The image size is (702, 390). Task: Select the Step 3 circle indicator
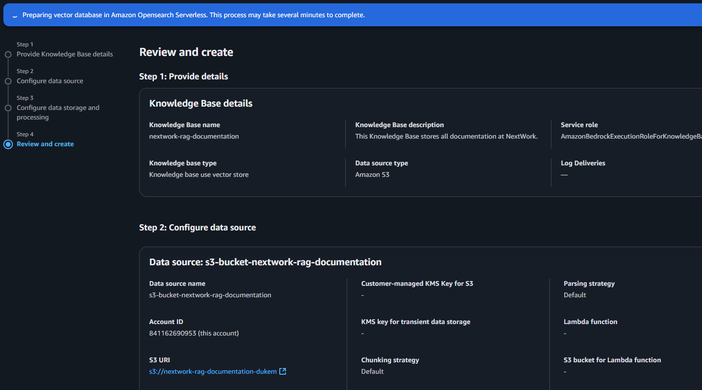tap(8, 108)
